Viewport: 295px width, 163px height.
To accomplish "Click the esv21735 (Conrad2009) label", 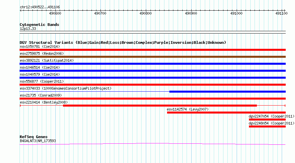I will click(41, 95).
